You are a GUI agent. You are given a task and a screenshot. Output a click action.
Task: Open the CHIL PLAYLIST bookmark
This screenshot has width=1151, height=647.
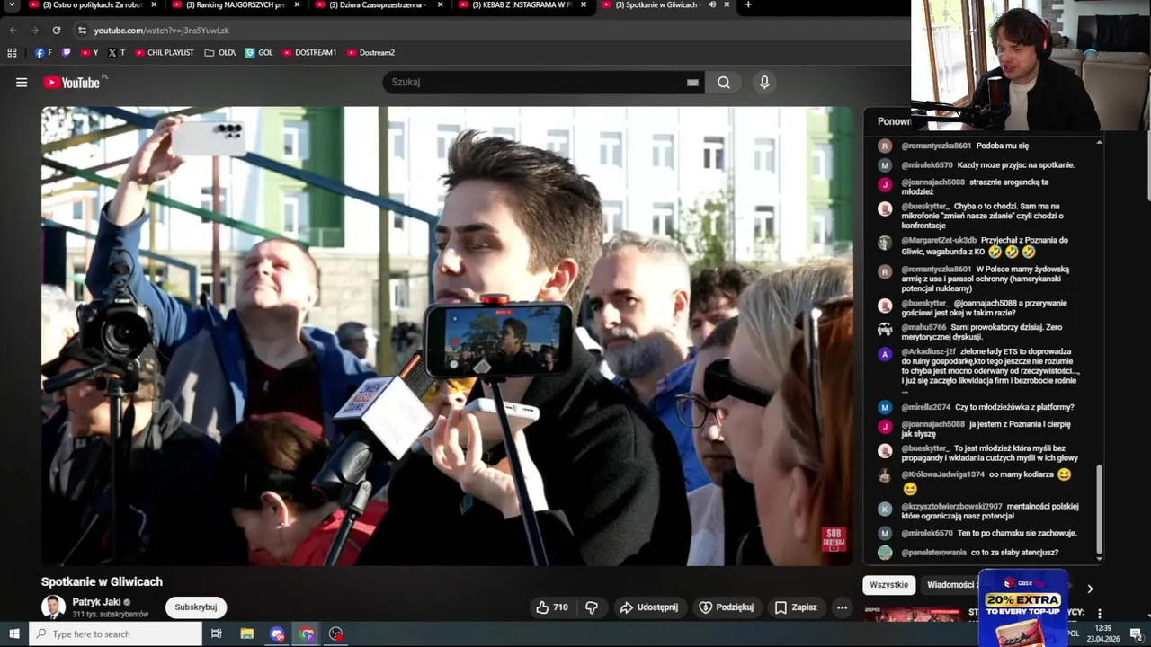165,53
